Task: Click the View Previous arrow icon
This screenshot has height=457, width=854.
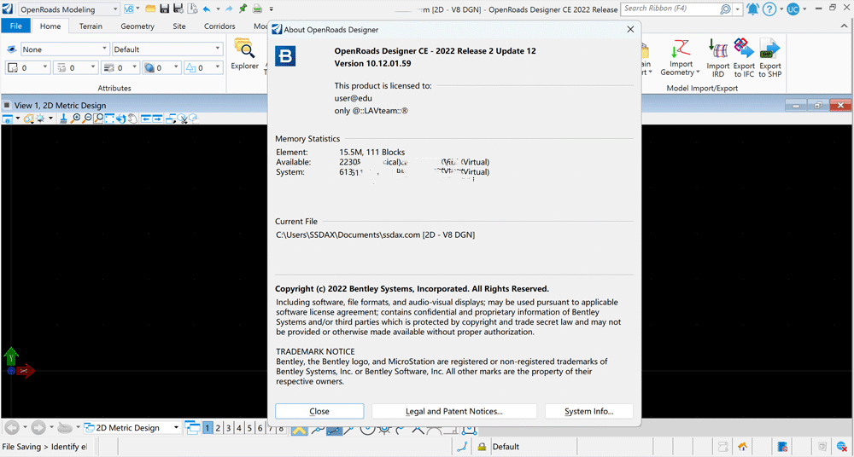Action: (x=146, y=119)
